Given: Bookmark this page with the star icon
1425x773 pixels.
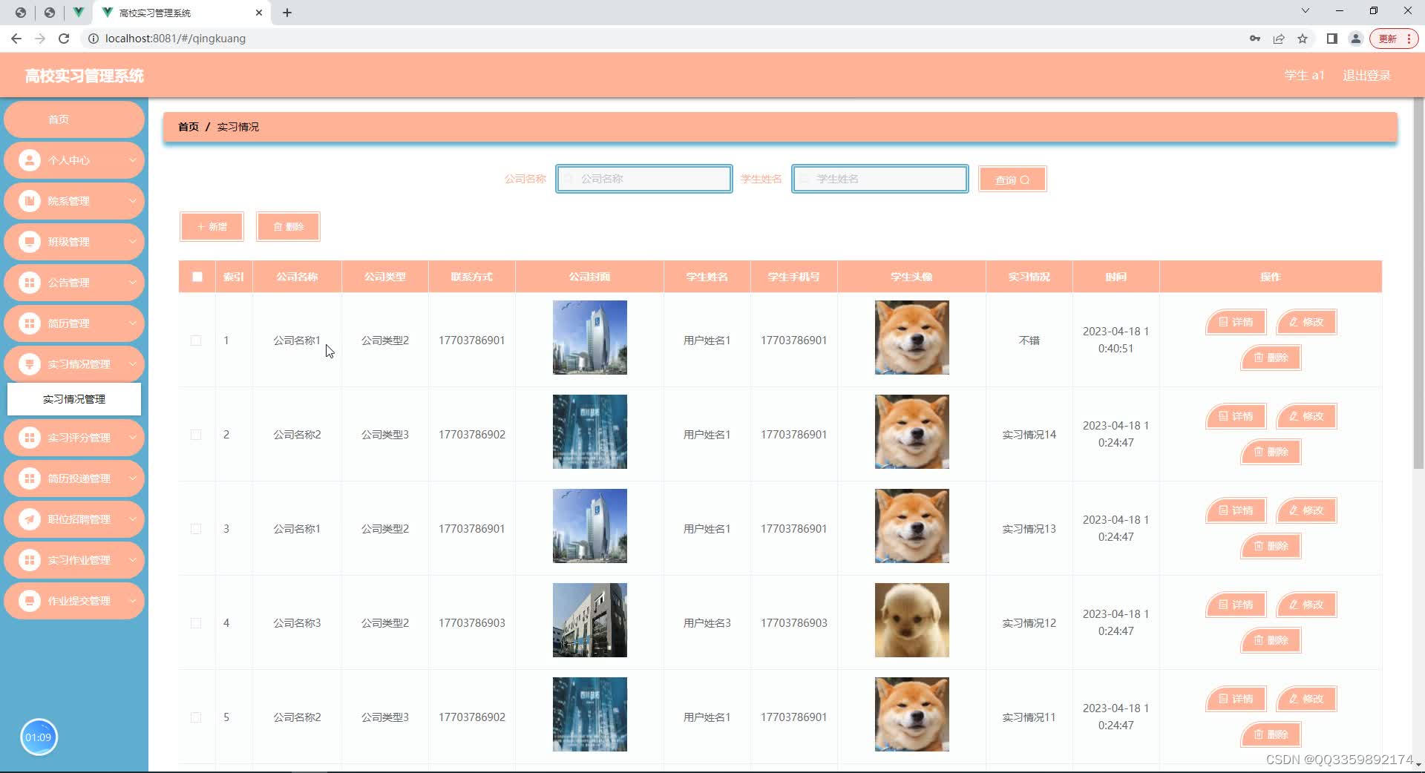Looking at the screenshot, I should [x=1303, y=39].
